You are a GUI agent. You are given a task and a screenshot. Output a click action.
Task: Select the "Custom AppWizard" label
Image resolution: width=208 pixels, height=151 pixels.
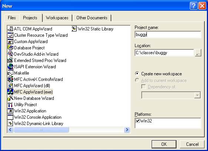[31, 42]
